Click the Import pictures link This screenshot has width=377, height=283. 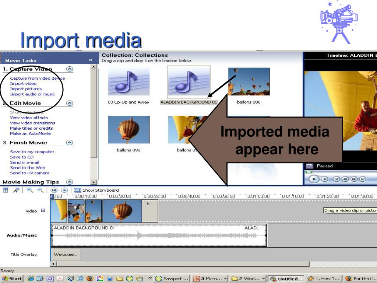click(26, 89)
